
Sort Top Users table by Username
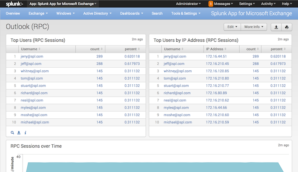pyautogui.click(x=31, y=49)
